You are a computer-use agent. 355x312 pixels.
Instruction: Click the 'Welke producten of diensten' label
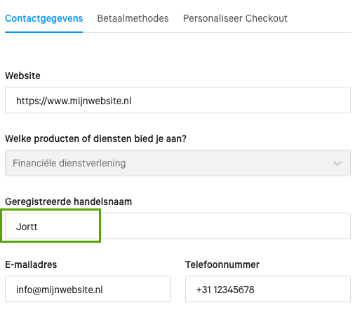(x=96, y=139)
